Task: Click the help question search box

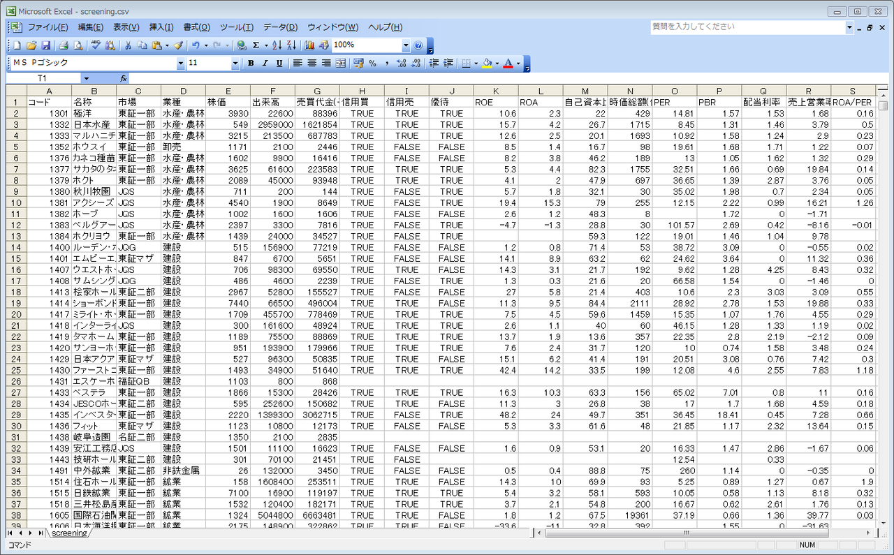Action: (747, 27)
